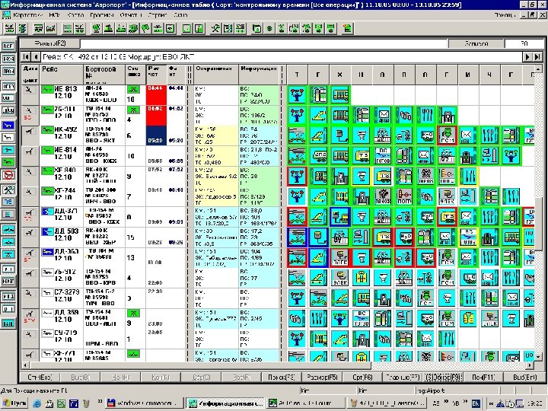Click the 'Выб(Ent)' button at bottom
Viewport: 548px width, 411px height.
point(525,378)
